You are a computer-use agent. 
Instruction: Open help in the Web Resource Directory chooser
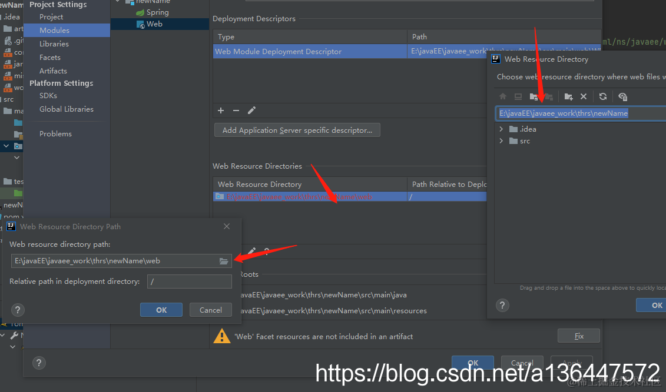point(502,305)
